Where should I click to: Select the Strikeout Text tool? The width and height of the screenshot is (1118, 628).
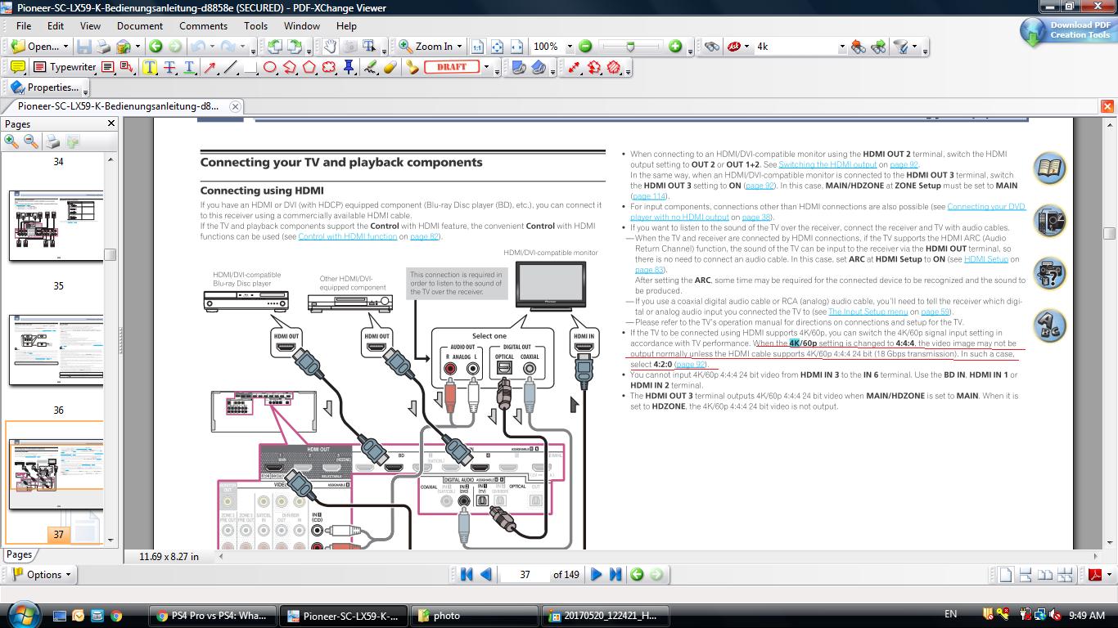click(169, 67)
